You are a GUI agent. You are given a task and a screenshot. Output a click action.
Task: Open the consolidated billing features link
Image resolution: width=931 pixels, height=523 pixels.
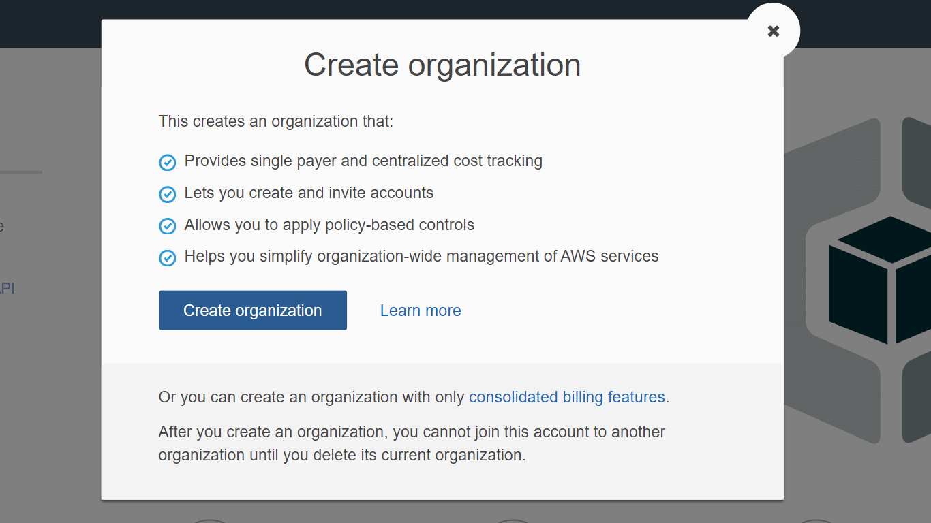click(x=566, y=397)
